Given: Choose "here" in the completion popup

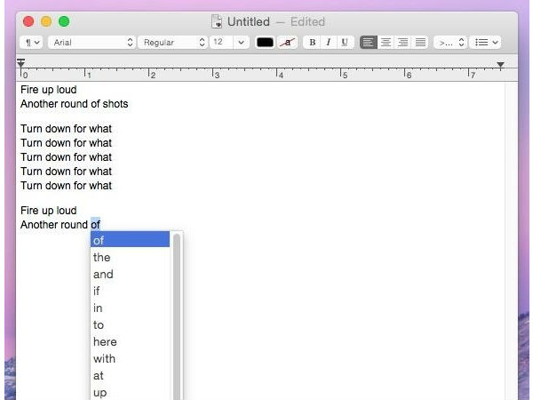Looking at the screenshot, I should [x=105, y=341].
